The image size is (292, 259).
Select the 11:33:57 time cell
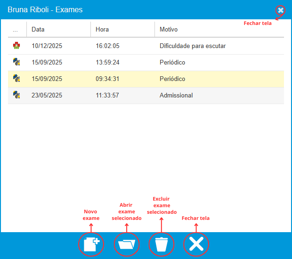point(107,95)
